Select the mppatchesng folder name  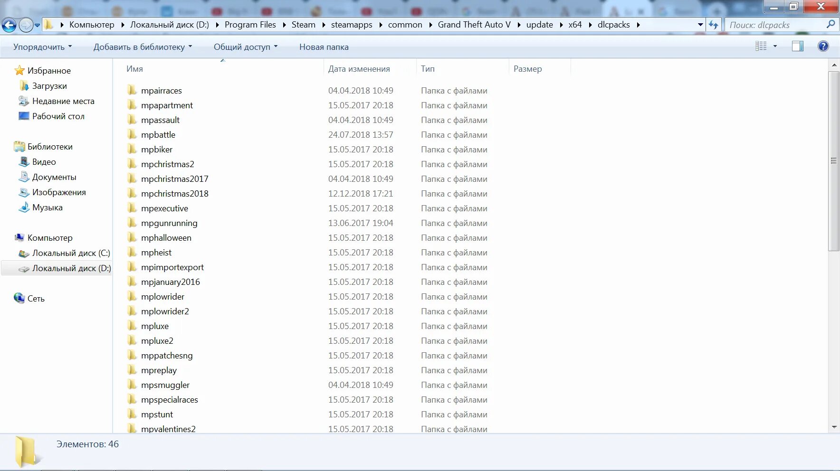167,355
